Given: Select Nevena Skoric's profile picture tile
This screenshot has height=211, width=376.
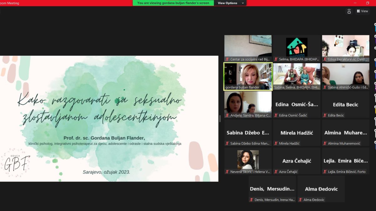Looking at the screenshot, I should click(x=248, y=159).
